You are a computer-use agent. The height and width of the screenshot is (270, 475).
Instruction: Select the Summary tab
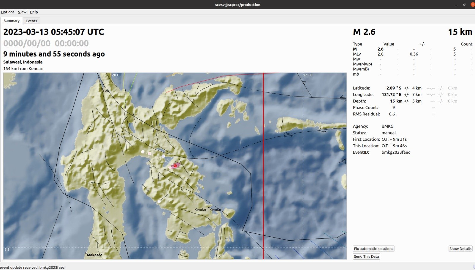click(x=12, y=21)
